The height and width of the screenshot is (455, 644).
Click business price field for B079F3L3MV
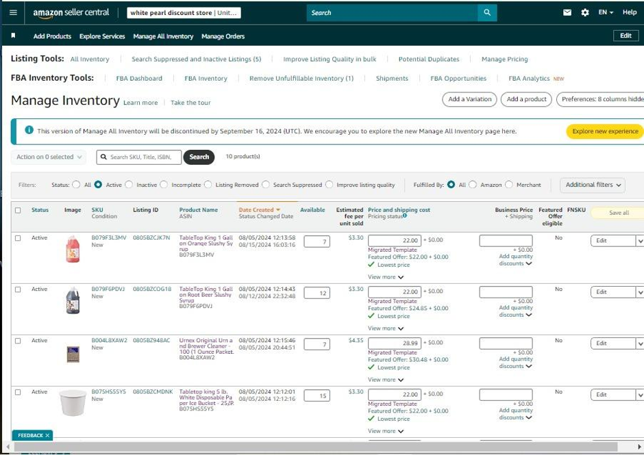tap(506, 240)
